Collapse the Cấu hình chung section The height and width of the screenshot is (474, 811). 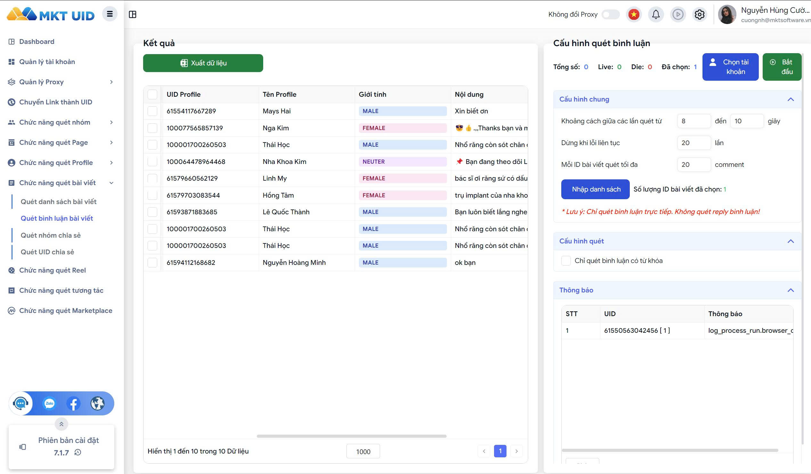(791, 99)
